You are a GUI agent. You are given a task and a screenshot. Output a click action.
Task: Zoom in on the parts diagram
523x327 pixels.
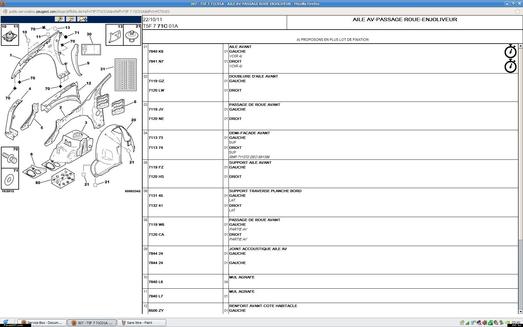click(x=59, y=19)
